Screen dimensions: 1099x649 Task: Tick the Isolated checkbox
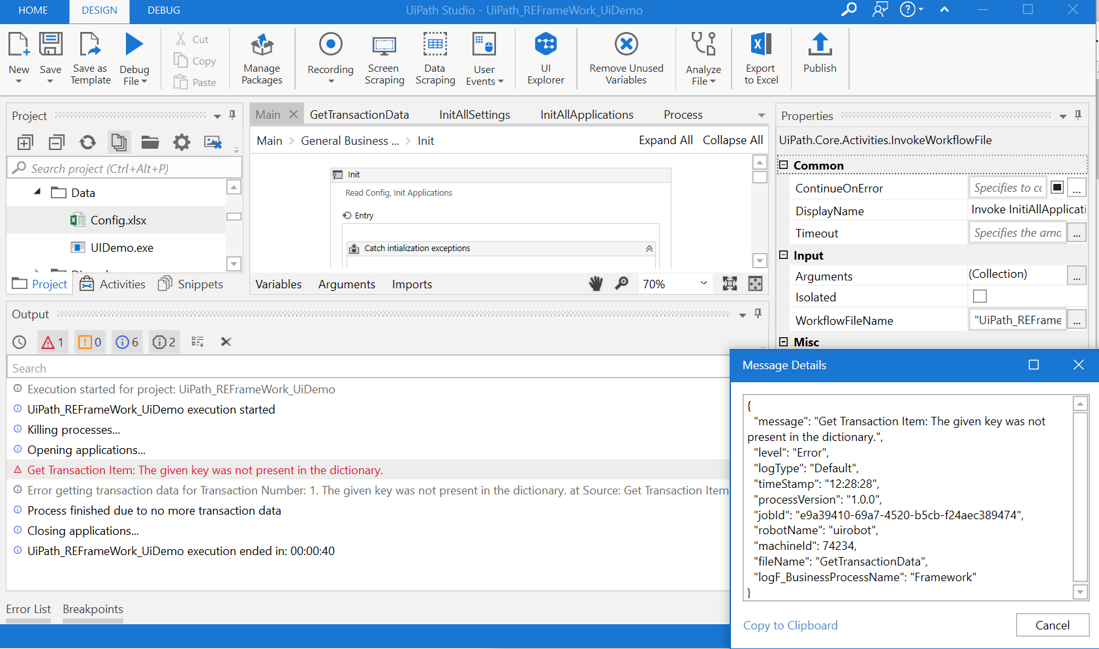click(x=980, y=296)
